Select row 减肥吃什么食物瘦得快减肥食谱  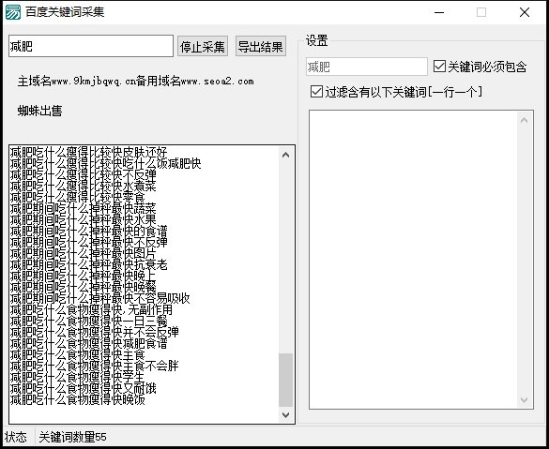pyautogui.click(x=88, y=343)
